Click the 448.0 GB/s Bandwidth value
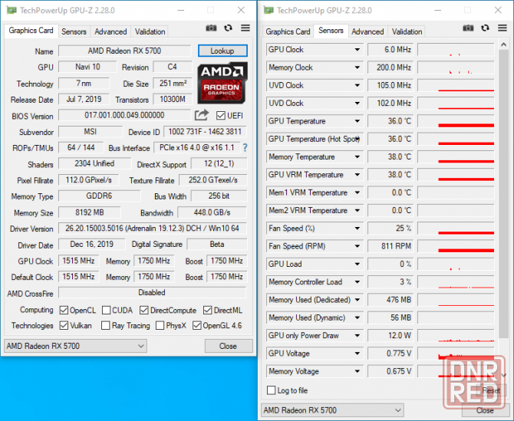The image size is (514, 421). [x=212, y=212]
